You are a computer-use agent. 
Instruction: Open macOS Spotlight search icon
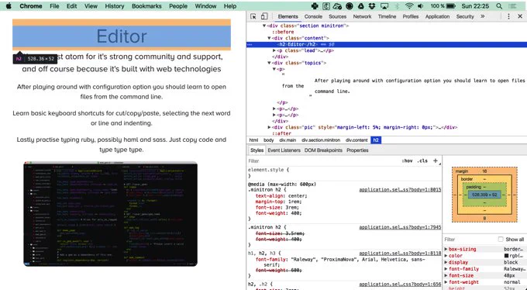point(499,6)
